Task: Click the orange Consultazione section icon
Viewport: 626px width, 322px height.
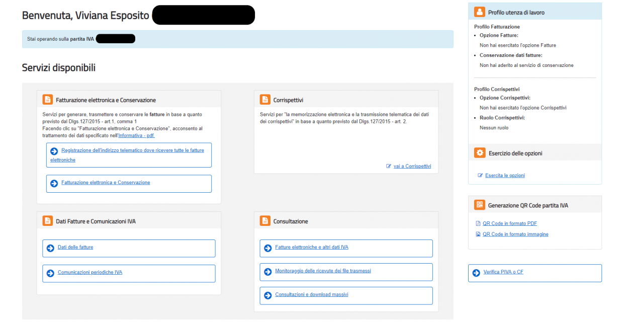Action: click(265, 221)
